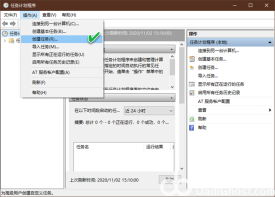Select 刷新(F) in the action menu

[61, 82]
